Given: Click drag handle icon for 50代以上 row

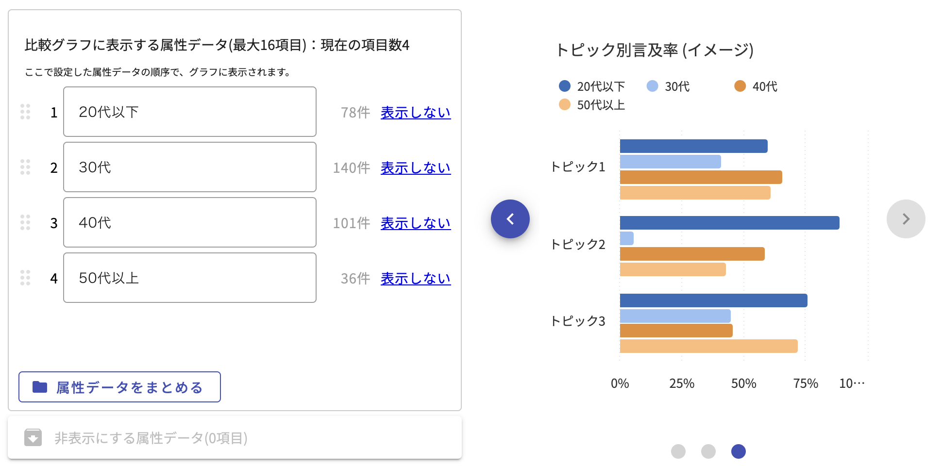Looking at the screenshot, I should (25, 278).
